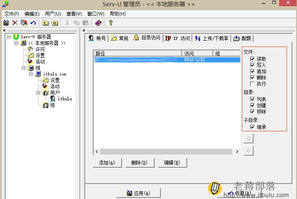Image resolution: width=297 pixels, height=199 pixels.
Task: Toggle the 继承 subdirectory checkbox
Action: coord(252,127)
